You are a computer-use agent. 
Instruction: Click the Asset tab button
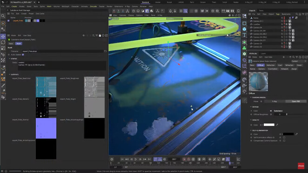[19, 44]
